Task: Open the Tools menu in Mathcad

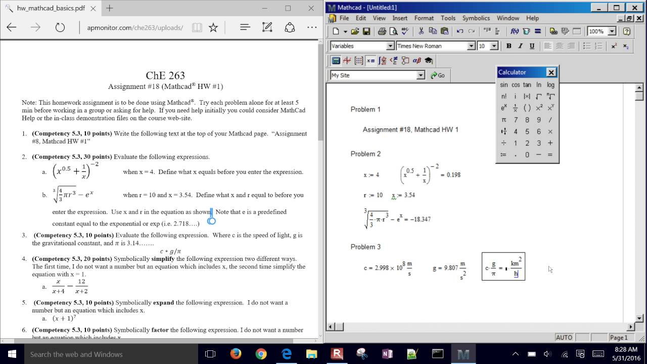Action: (x=448, y=18)
